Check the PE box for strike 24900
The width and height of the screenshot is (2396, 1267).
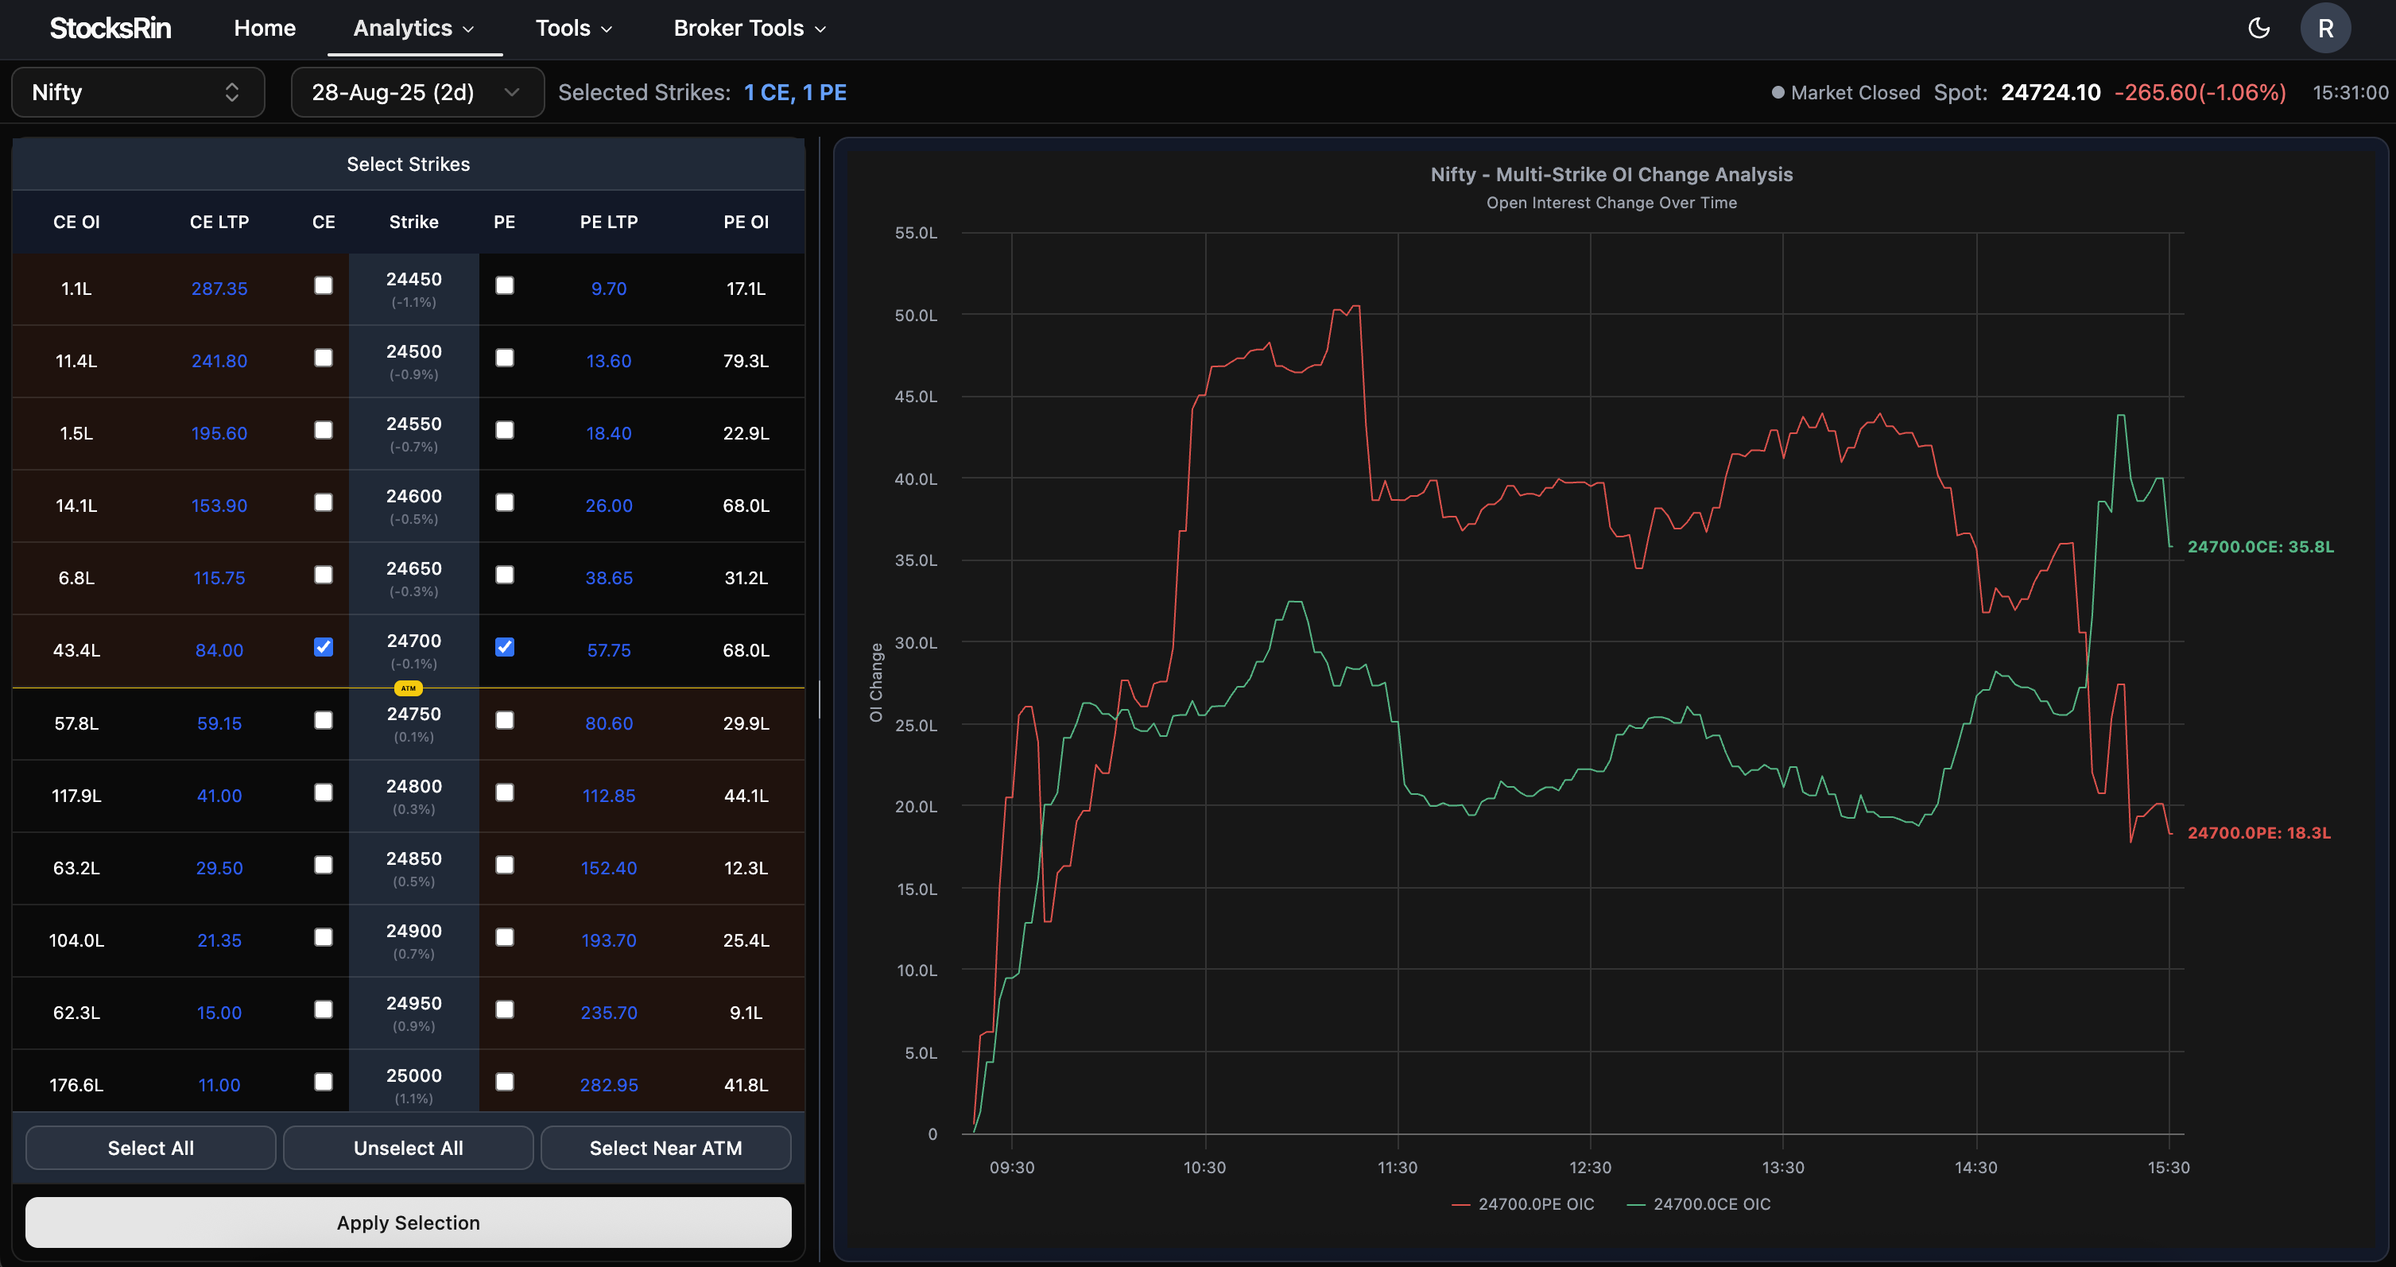coord(504,938)
